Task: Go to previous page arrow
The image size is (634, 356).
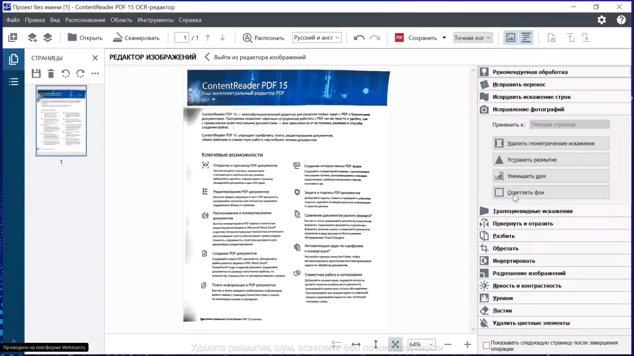Action: (x=208, y=38)
